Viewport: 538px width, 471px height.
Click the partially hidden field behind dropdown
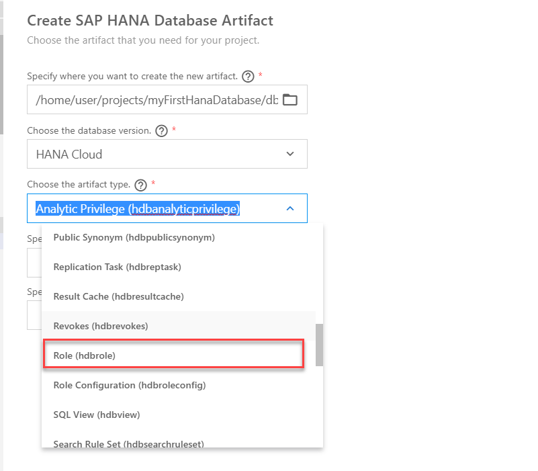click(x=34, y=263)
